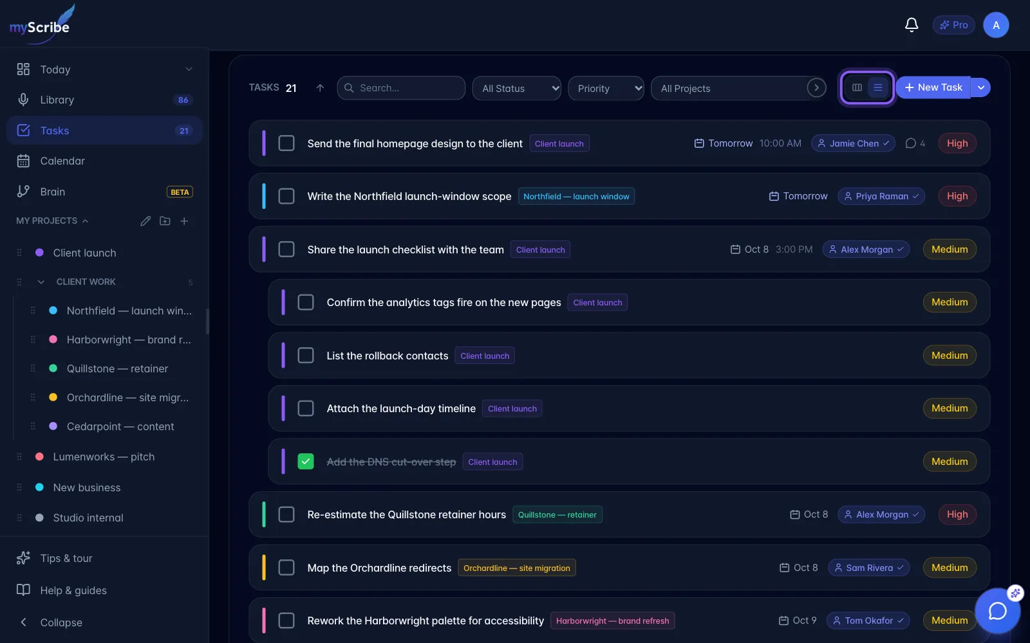This screenshot has width=1030, height=643.
Task: Click the edit pencil icon in My Projects
Action: [x=145, y=221]
